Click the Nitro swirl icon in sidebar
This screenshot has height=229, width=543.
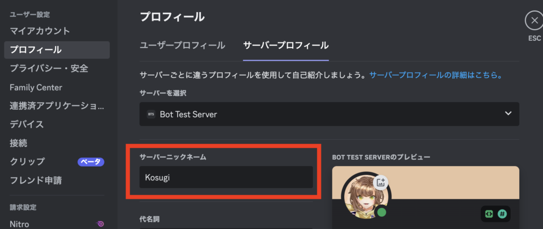coord(100,224)
